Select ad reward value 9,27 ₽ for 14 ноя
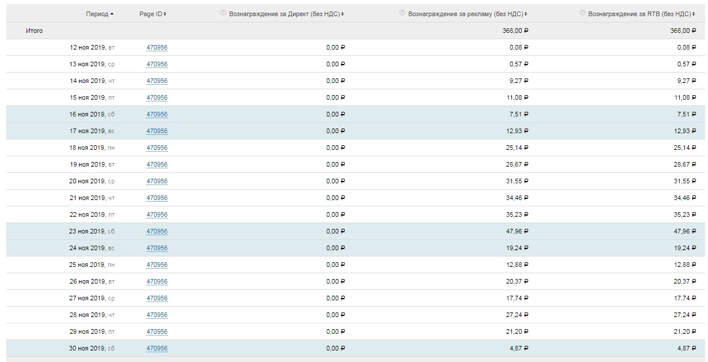Viewport: 708px width, 362px height. click(x=519, y=81)
